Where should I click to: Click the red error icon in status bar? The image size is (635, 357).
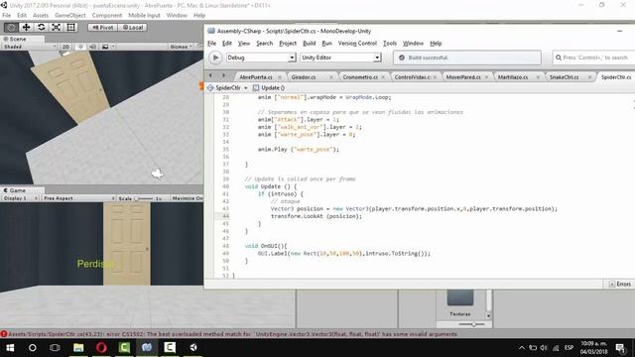point(4,334)
